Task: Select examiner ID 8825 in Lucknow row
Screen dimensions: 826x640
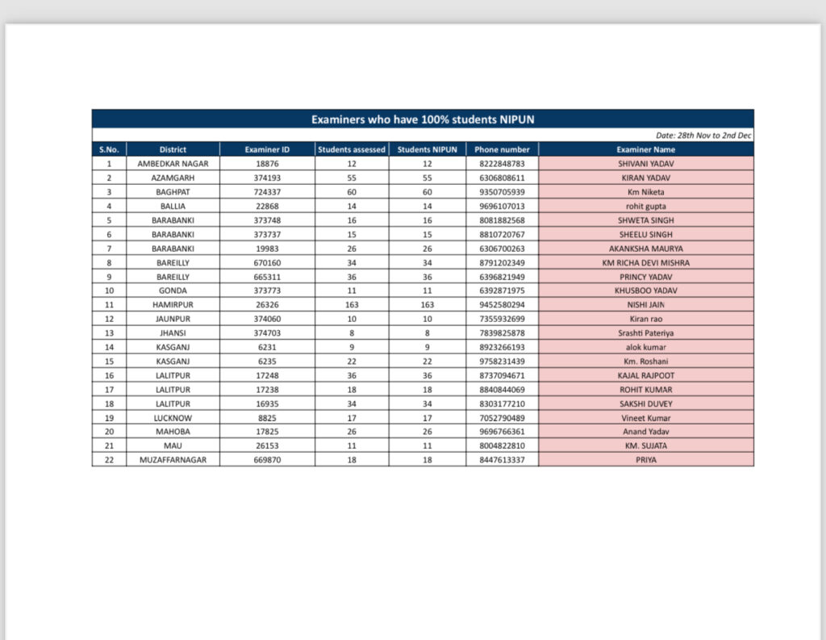Action: (267, 418)
